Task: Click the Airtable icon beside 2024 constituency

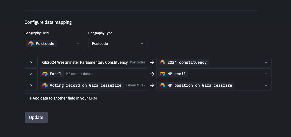Action: tap(163, 62)
